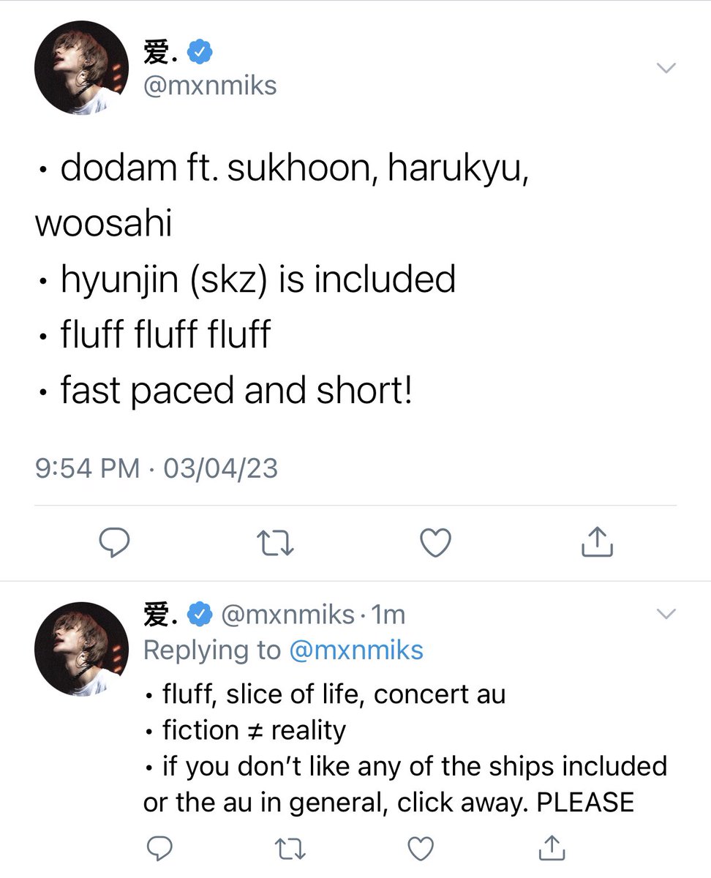Share the reply tweet
The height and width of the screenshot is (878, 711).
[553, 848]
